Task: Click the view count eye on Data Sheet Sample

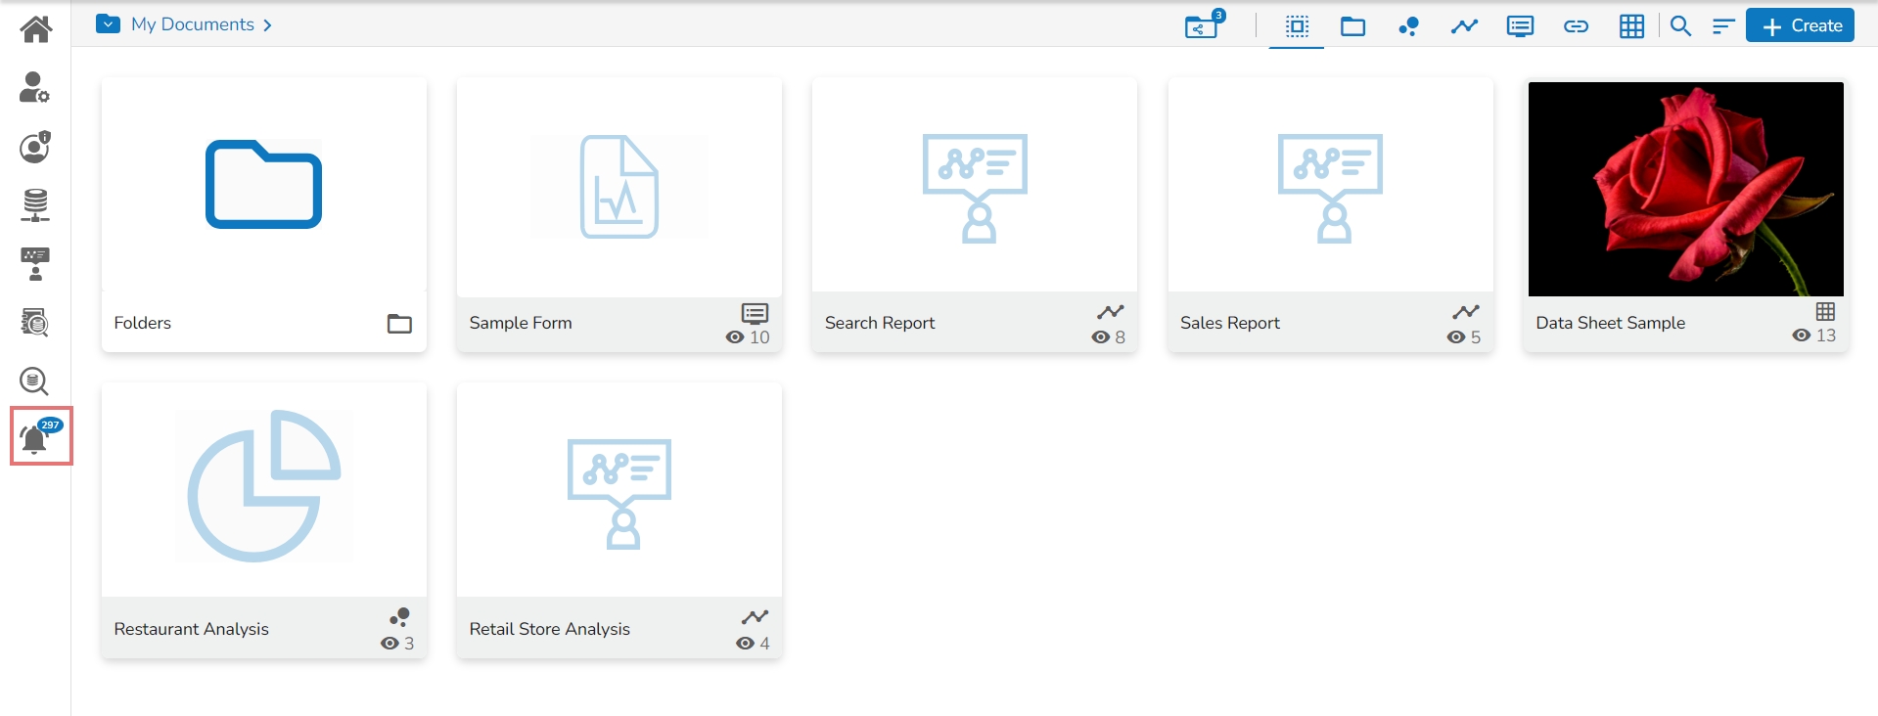Action: tap(1802, 336)
